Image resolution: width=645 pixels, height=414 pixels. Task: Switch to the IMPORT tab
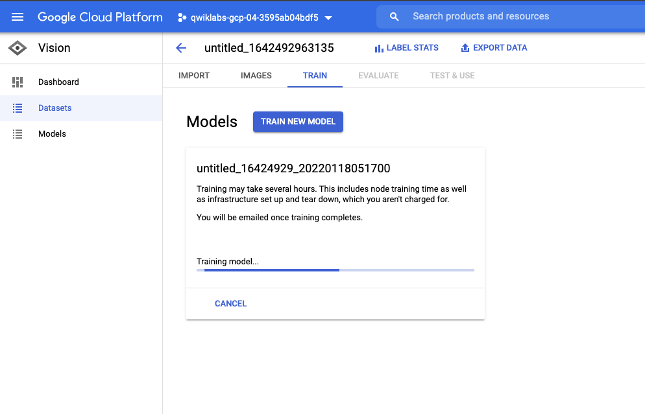click(x=194, y=76)
